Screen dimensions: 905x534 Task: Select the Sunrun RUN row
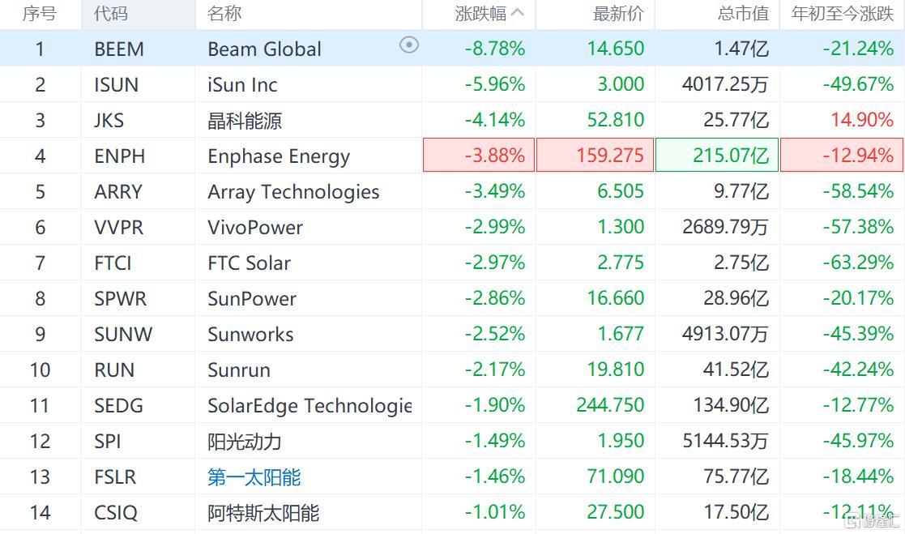(x=452, y=370)
